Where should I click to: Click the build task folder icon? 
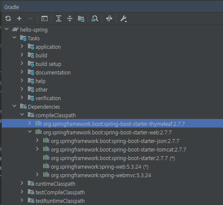(31, 55)
